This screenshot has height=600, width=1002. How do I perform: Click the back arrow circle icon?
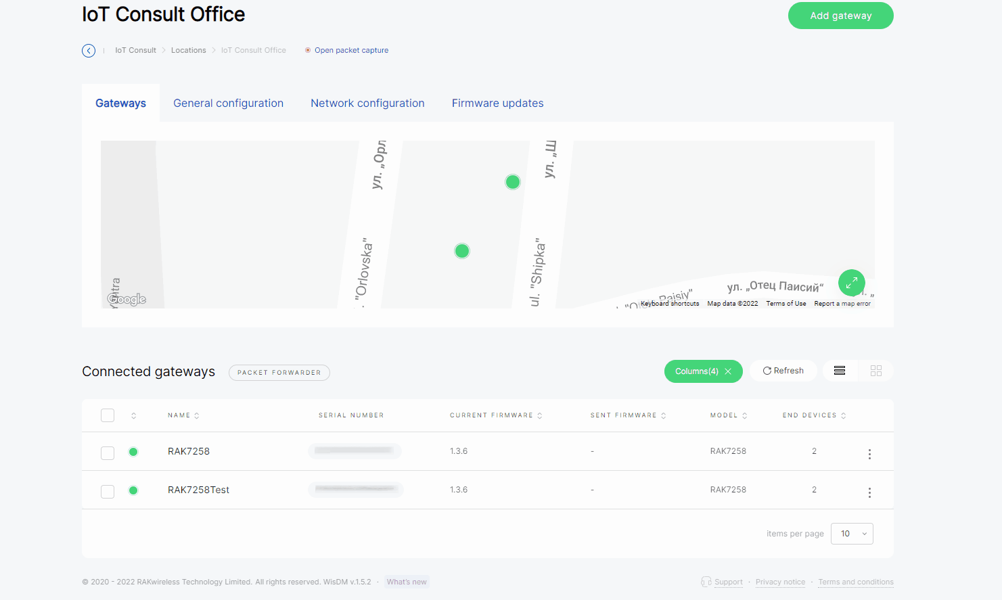(x=89, y=51)
